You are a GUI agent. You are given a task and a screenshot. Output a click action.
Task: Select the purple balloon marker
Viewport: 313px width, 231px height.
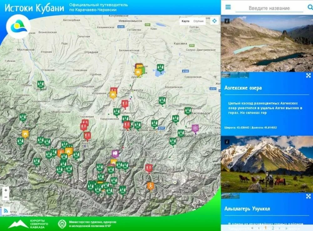pos(115,154)
